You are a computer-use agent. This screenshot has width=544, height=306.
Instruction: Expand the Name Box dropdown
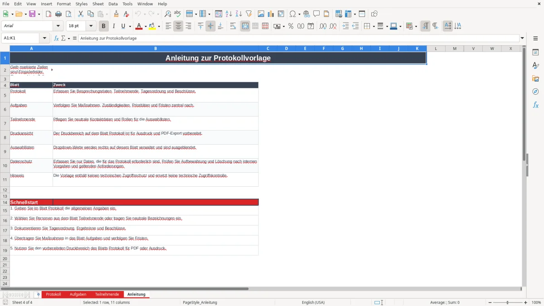coord(45,38)
